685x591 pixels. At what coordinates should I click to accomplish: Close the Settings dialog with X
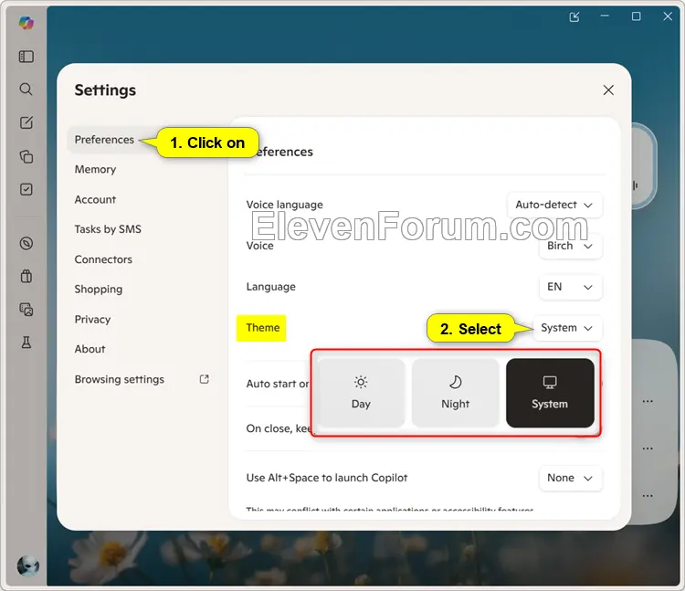pyautogui.click(x=608, y=90)
